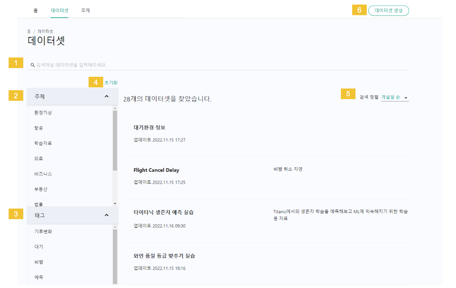The width and height of the screenshot is (456, 288).
Task: Choose the 기후변화 tag filter
Action: 43,232
